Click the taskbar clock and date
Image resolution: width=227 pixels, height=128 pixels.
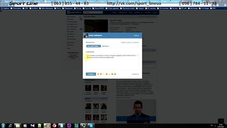click(x=221, y=126)
